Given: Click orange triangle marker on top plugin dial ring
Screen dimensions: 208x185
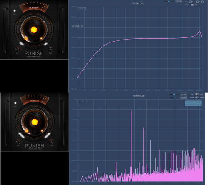Looking at the screenshot, I should coord(26,39).
